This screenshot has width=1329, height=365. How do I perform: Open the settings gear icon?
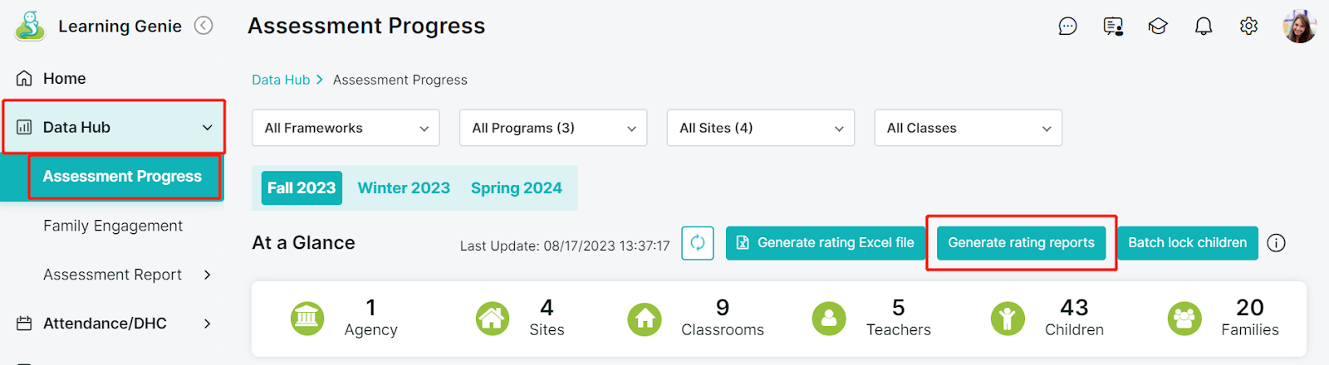pyautogui.click(x=1248, y=27)
